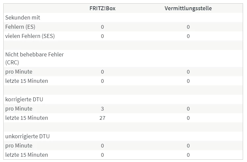This screenshot has width=247, height=162.
Task: Click 'letzte 15 Minuten' label under unkorrigierte DTU
Action: click(27, 155)
